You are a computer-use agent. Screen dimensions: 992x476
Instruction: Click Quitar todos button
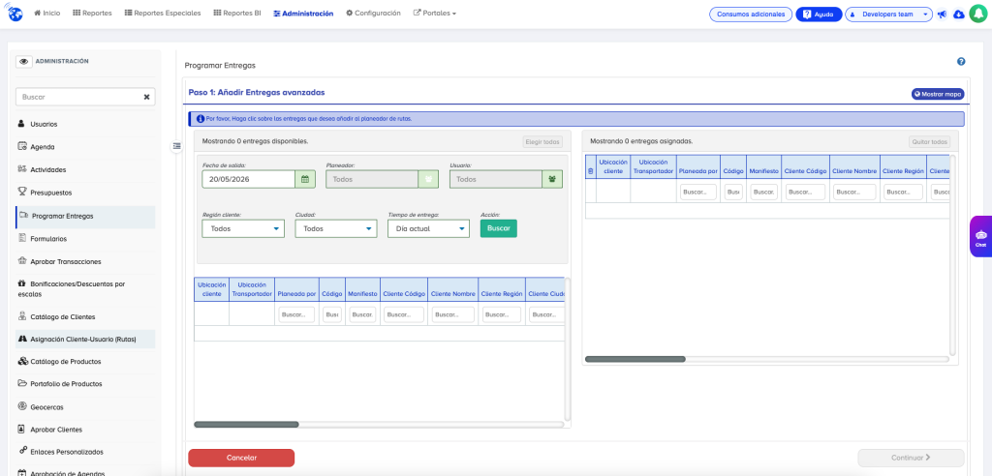click(x=929, y=142)
